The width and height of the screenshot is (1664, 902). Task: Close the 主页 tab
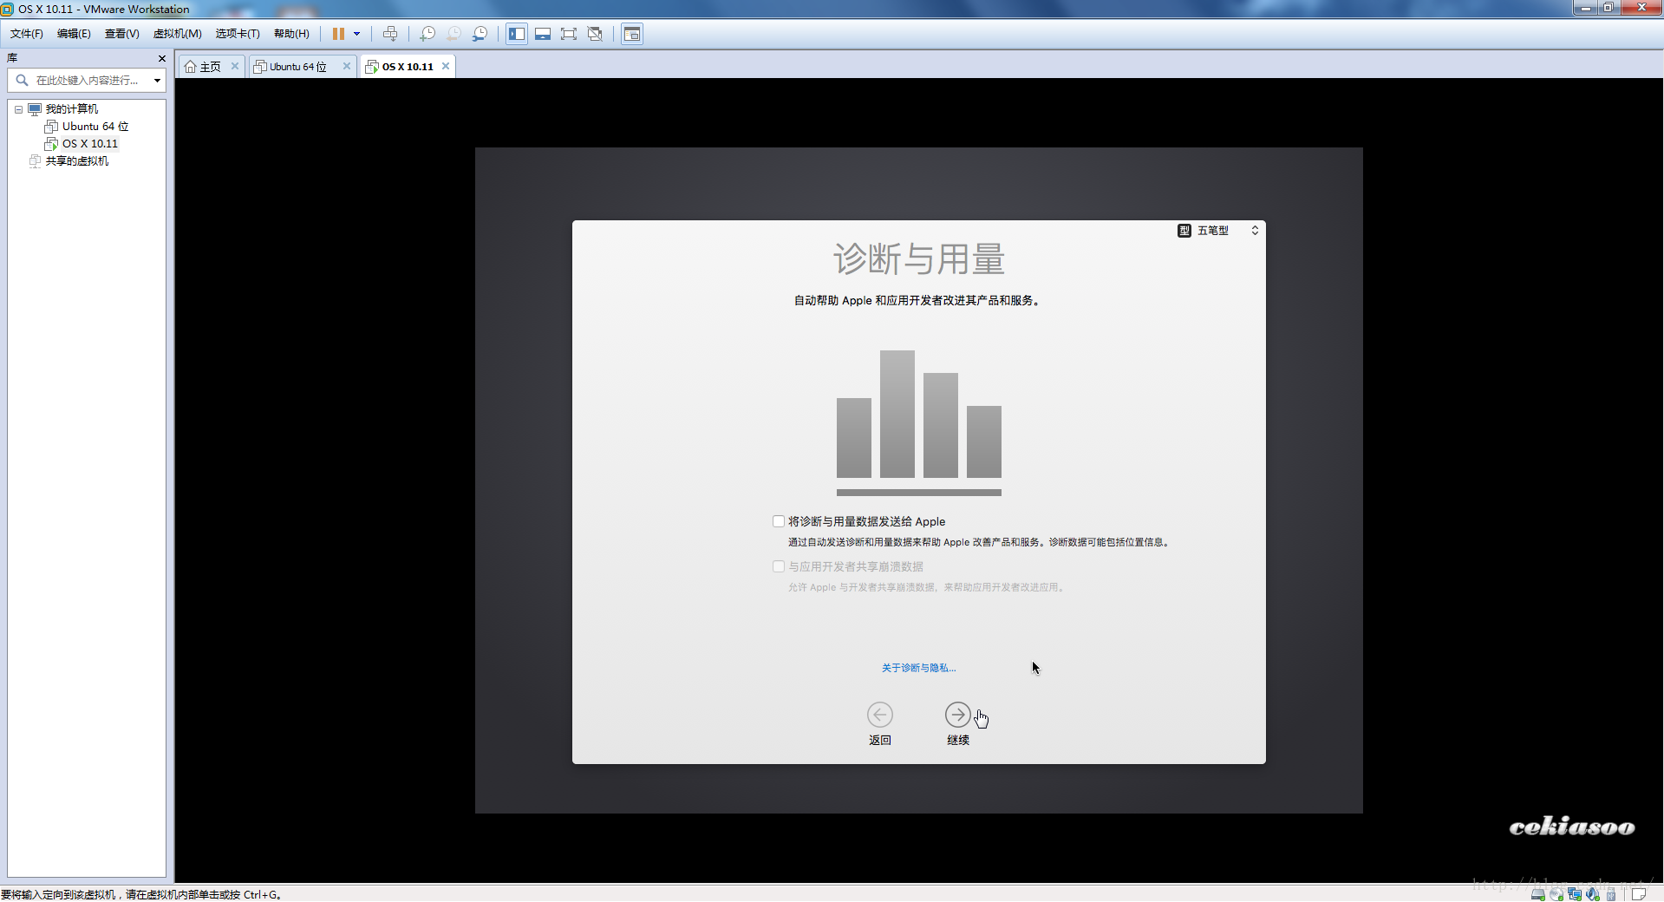(234, 66)
